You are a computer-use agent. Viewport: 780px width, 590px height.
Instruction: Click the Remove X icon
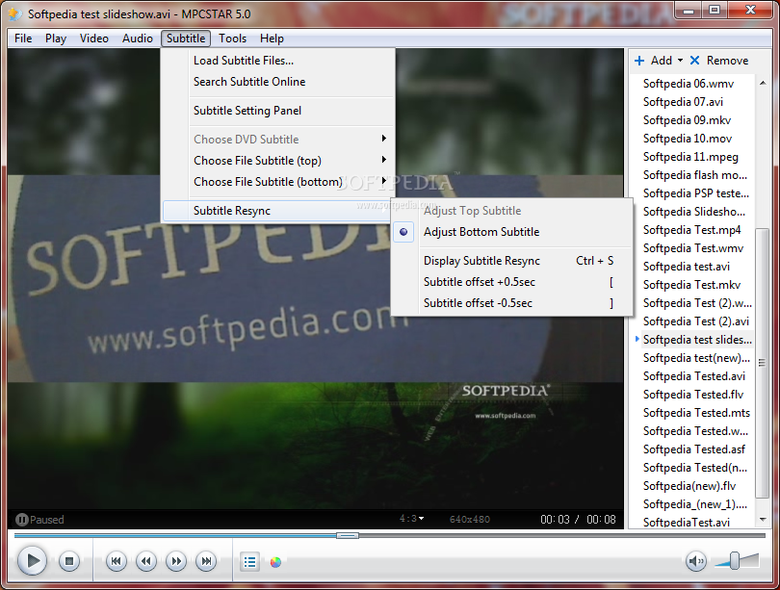click(x=694, y=60)
